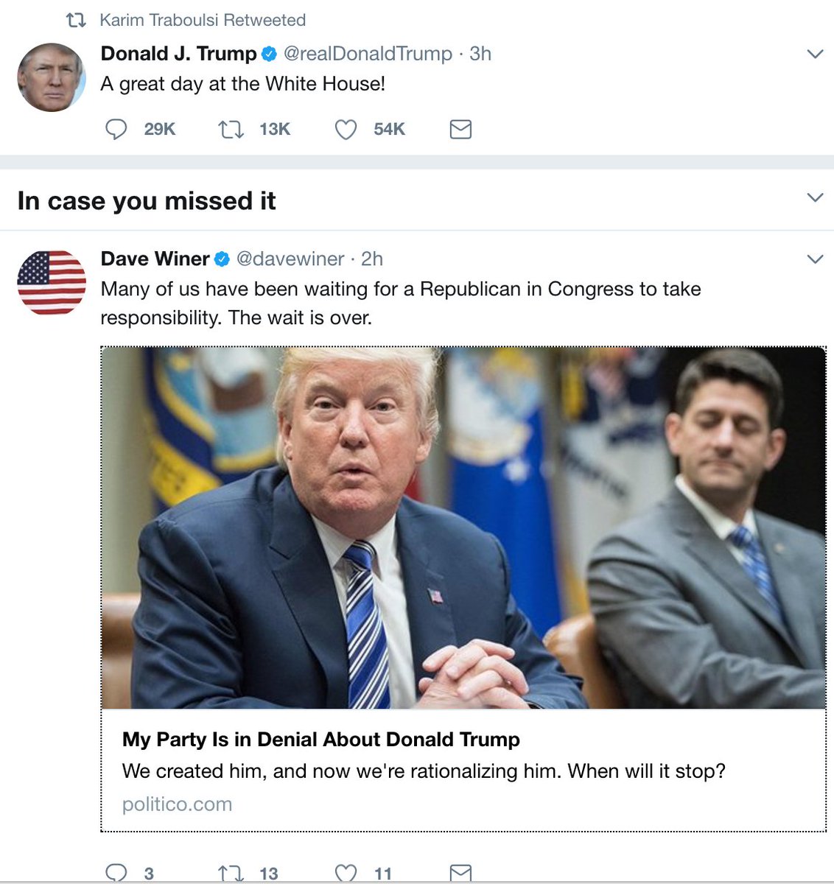Open more options on Dave Winer's tweet
The image size is (834, 884).
click(x=815, y=259)
